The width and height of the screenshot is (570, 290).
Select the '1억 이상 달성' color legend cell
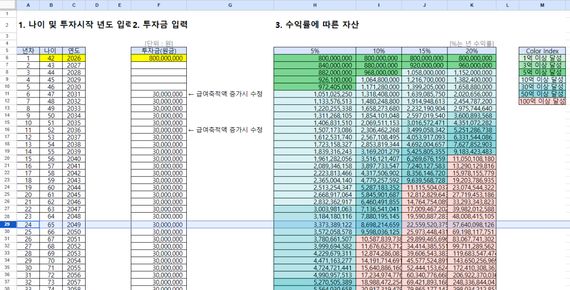(x=542, y=58)
